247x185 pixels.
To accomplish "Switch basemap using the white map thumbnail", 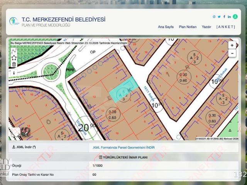I will [x=15, y=132].
